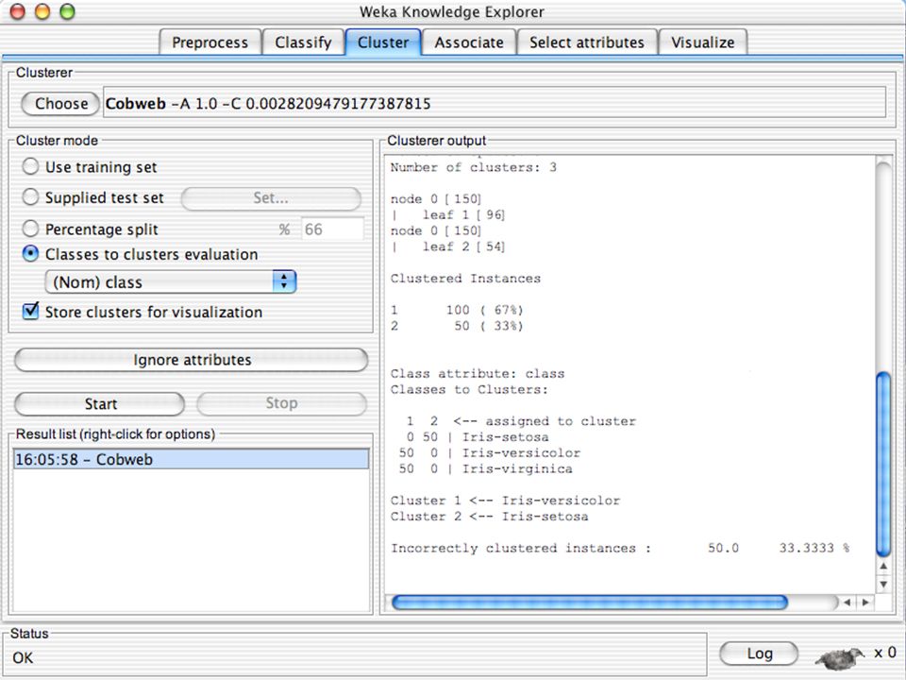Viewport: 906px width, 680px height.
Task: Click the OK status text
Action: coord(23,657)
